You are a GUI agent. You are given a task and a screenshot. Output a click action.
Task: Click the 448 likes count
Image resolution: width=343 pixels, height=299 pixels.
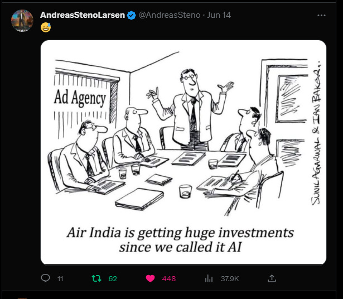click(x=169, y=279)
